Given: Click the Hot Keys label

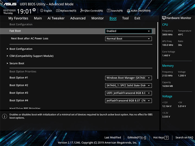Looking at the screenshot, I should coord(158,137).
